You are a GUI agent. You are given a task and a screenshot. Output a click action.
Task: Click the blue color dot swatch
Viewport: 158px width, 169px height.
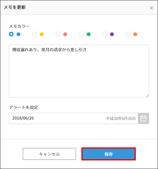click(x=18, y=34)
